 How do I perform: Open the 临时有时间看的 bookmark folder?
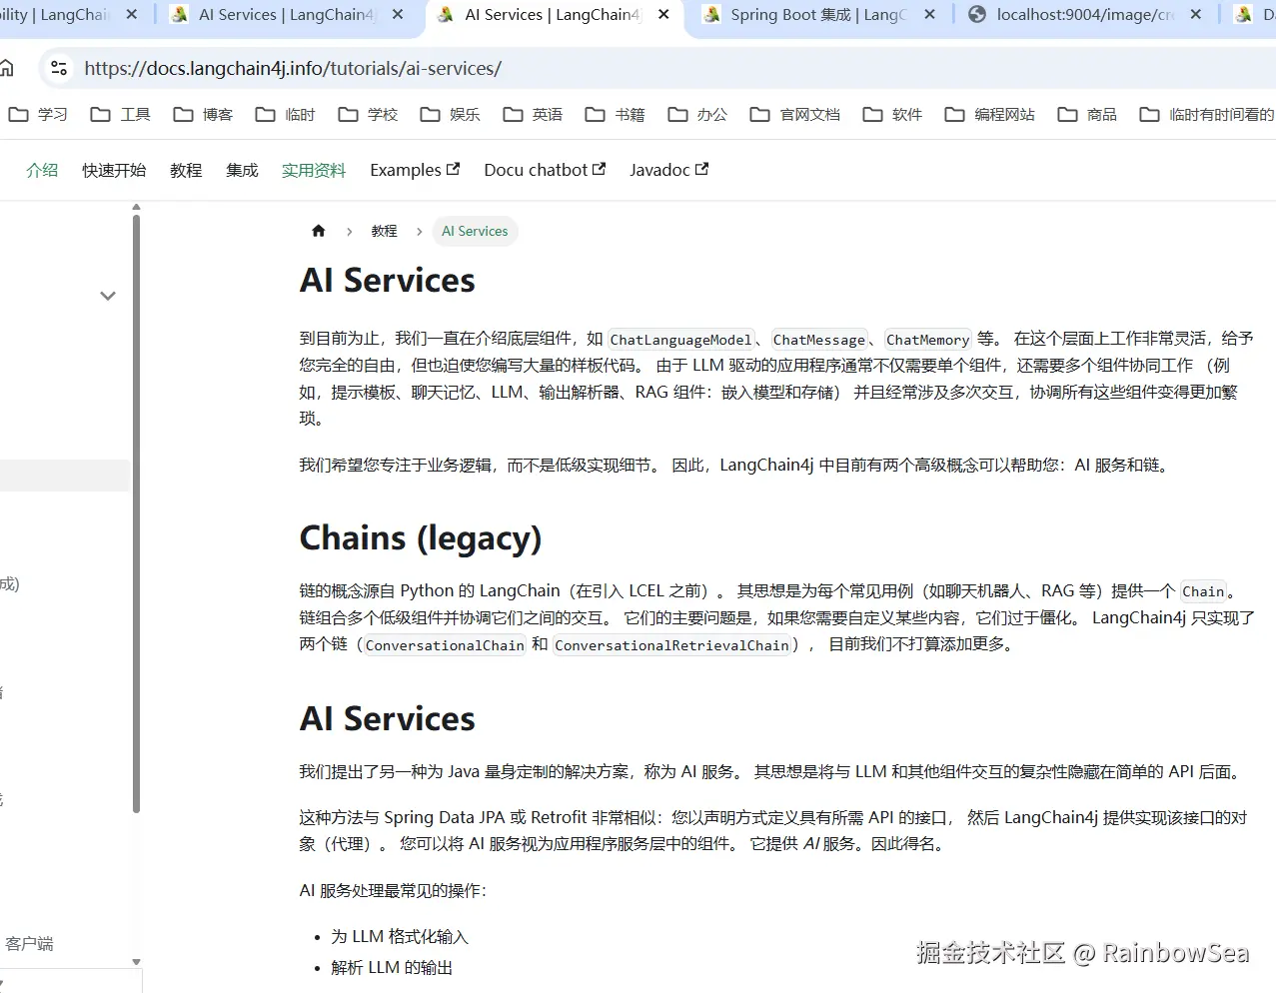[1207, 115]
